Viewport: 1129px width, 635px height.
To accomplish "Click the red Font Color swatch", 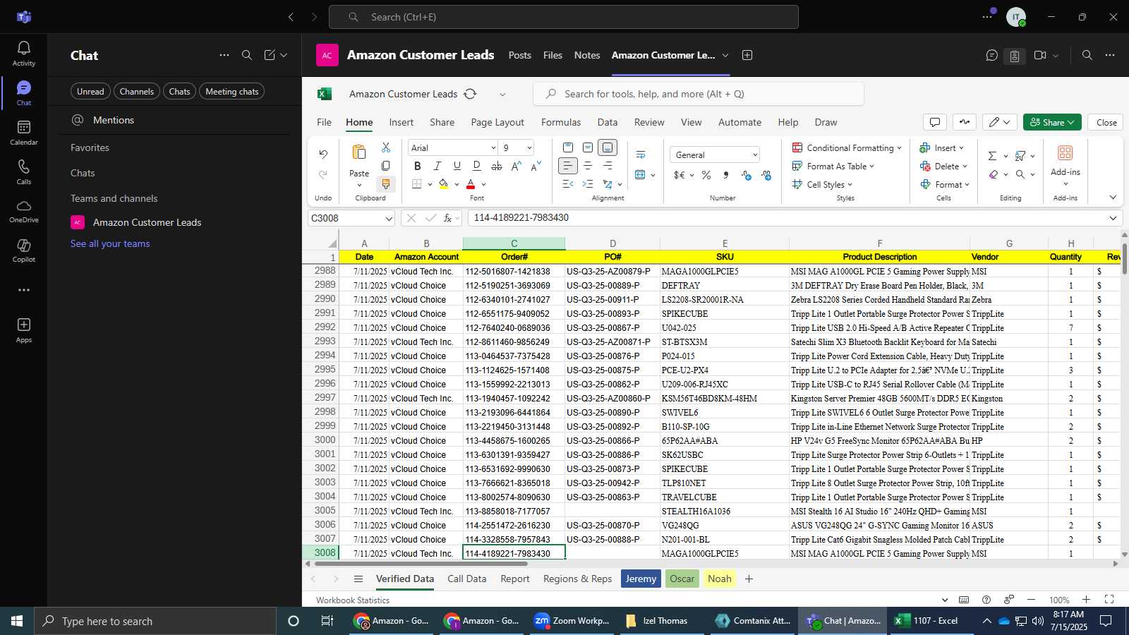I will (471, 184).
